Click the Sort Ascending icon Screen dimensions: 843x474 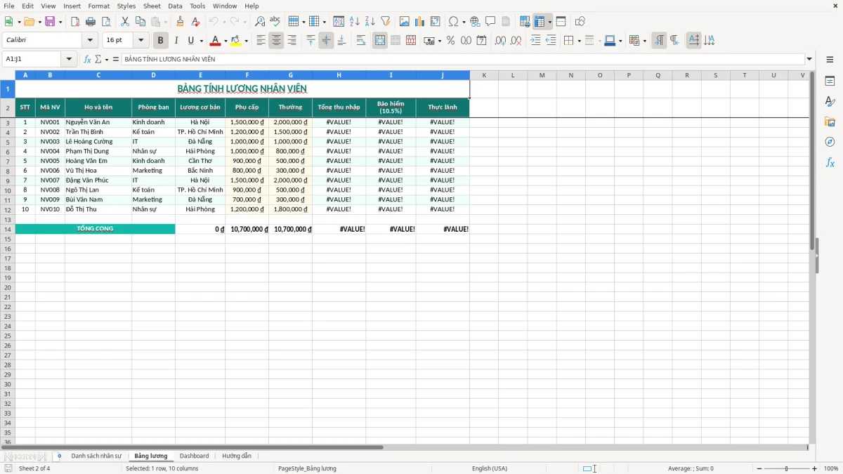pyautogui.click(x=355, y=22)
